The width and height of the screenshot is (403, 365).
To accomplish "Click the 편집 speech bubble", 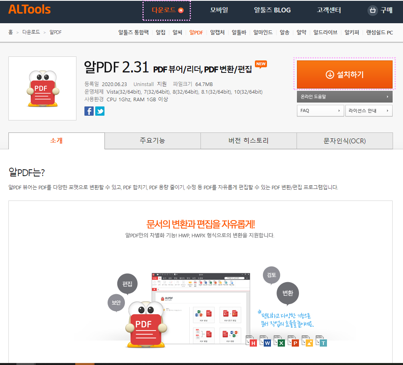I will [127, 284].
